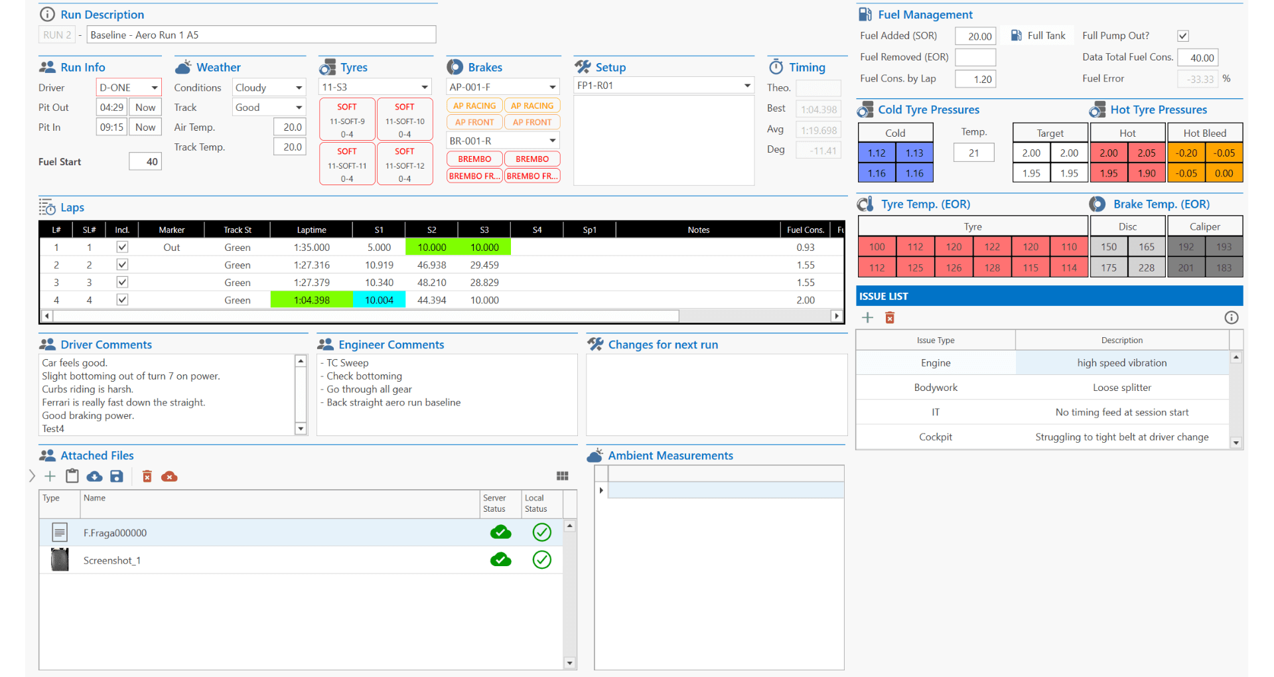The image size is (1274, 677).
Task: Click the Track St column header
Action: point(238,230)
